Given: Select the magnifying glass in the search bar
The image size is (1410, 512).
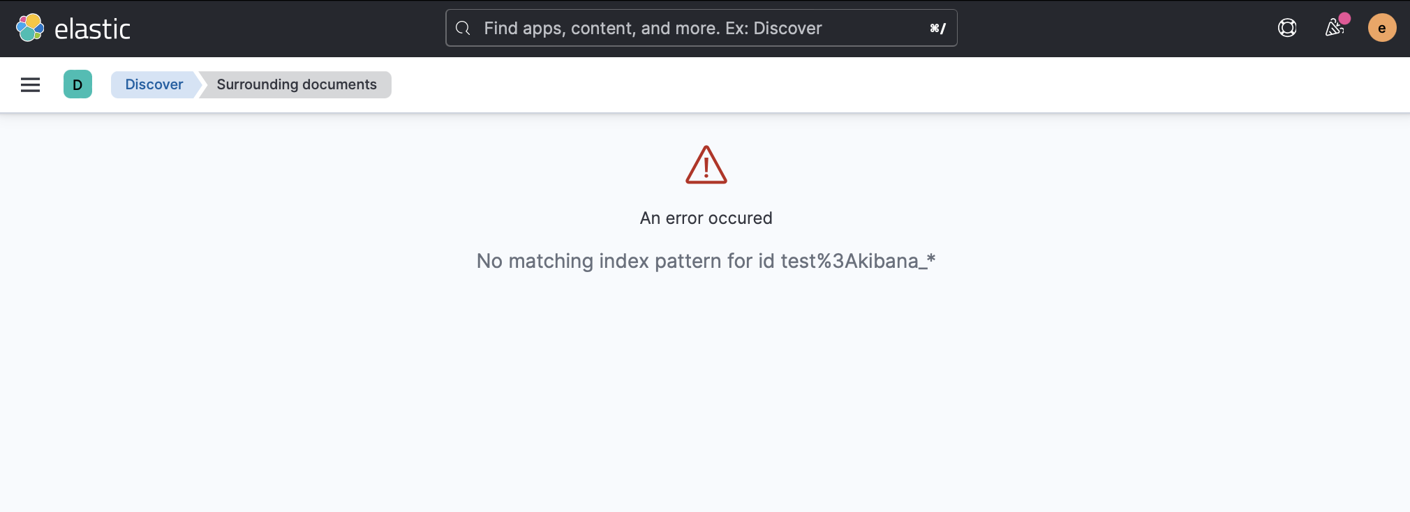Looking at the screenshot, I should 463,28.
